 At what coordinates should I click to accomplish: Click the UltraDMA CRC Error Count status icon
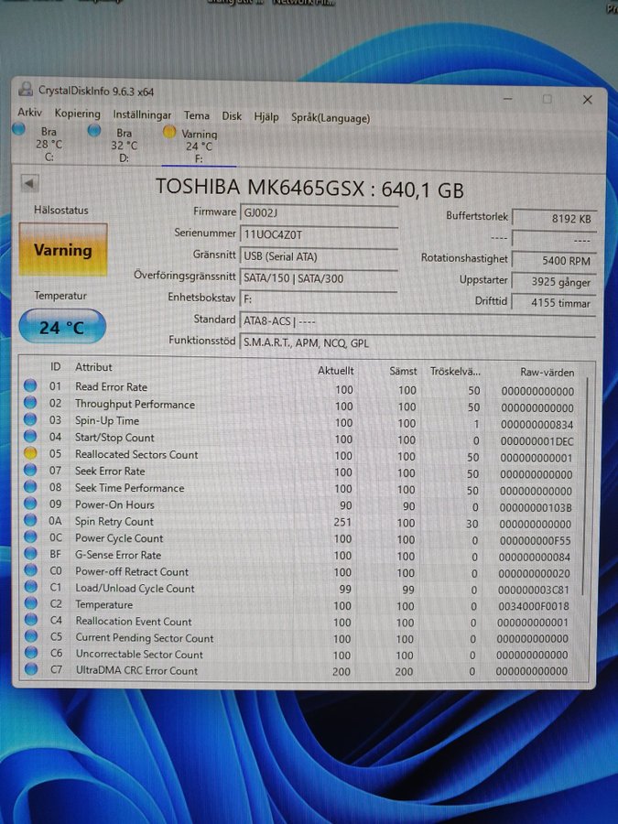[x=30, y=670]
